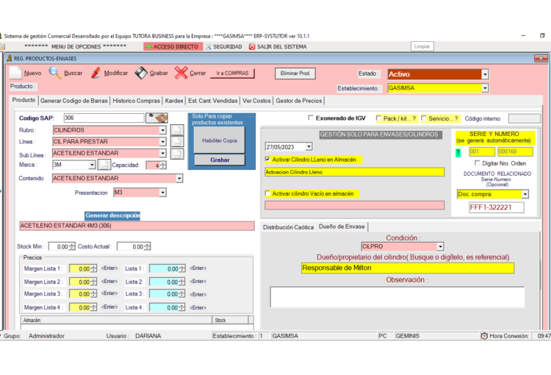Screen dimensions: 551x375
Task: Click the SALIR DEL SISTEMA exit icon
Action: pos(252,46)
